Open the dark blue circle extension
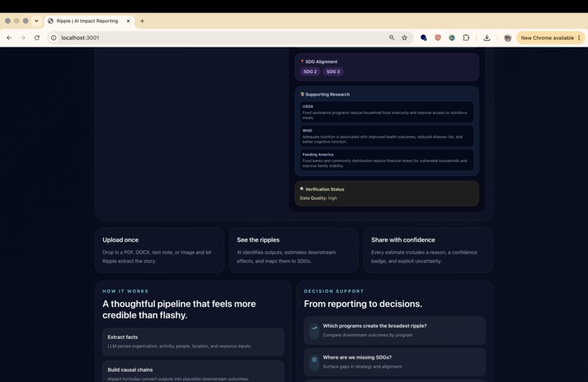The height and width of the screenshot is (382, 588). (x=423, y=37)
